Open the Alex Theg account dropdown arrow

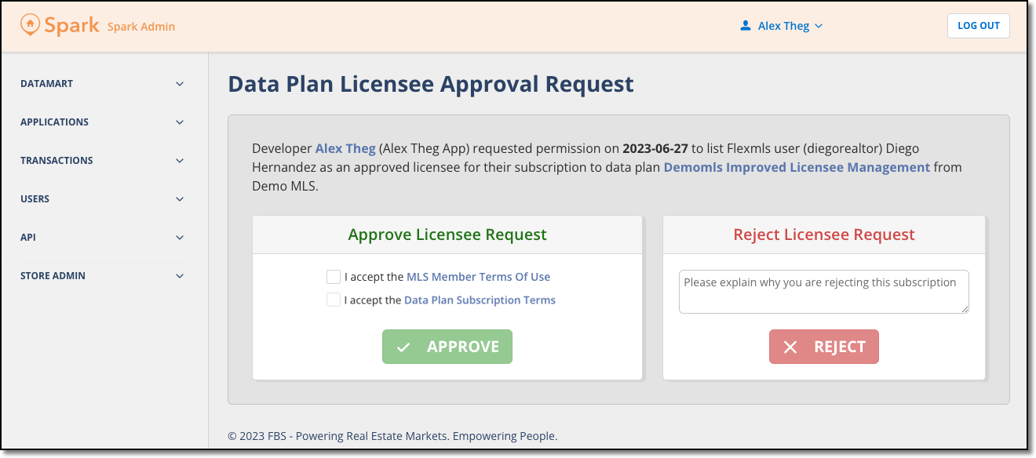pos(819,26)
